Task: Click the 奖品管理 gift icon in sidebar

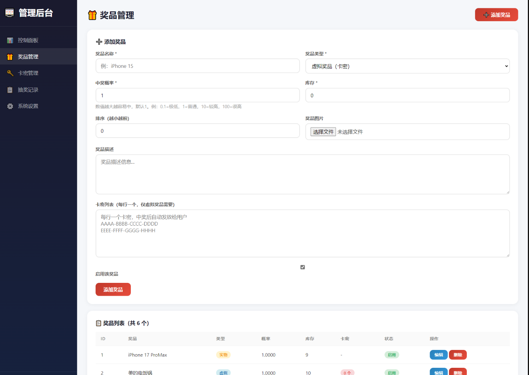Action: (10, 57)
